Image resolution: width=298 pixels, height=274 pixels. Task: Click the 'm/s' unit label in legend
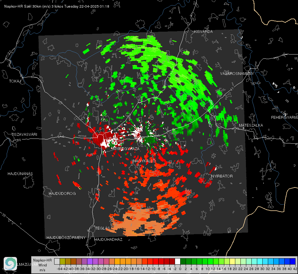point(42,270)
